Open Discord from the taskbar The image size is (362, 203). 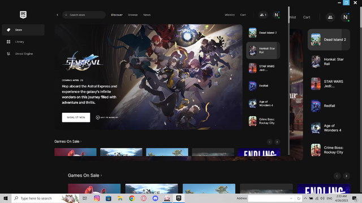point(155,198)
